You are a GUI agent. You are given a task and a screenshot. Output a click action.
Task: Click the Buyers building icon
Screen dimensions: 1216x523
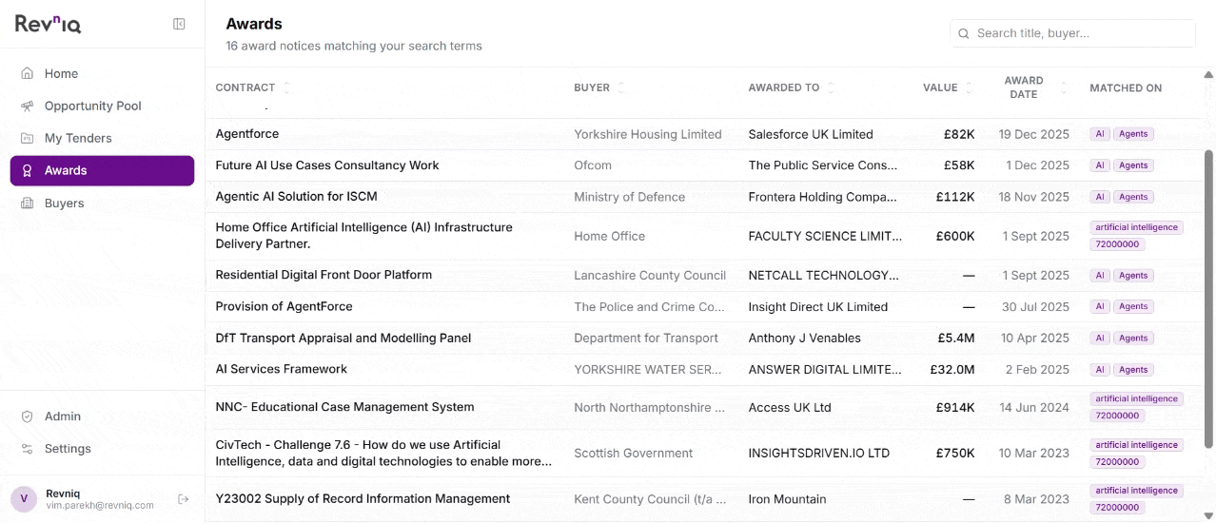click(27, 203)
